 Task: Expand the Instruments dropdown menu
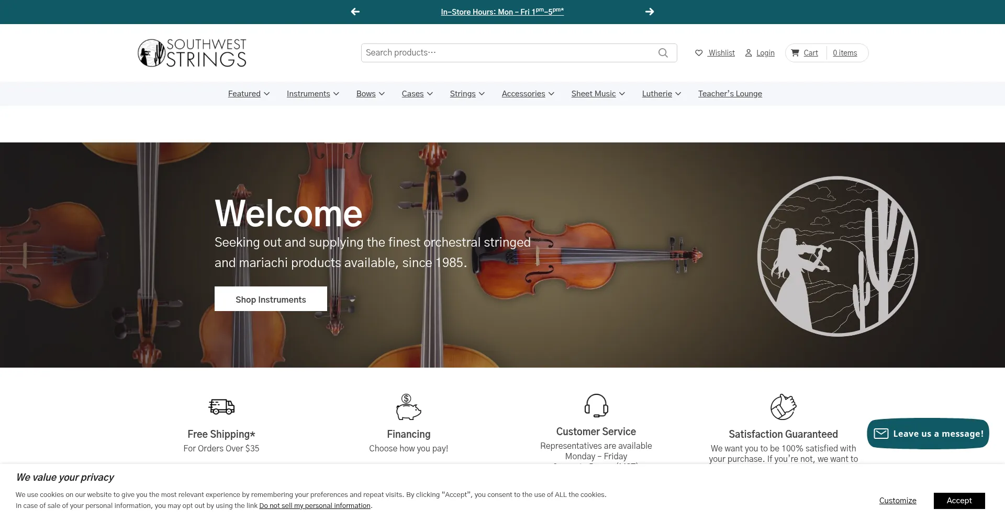312,94
